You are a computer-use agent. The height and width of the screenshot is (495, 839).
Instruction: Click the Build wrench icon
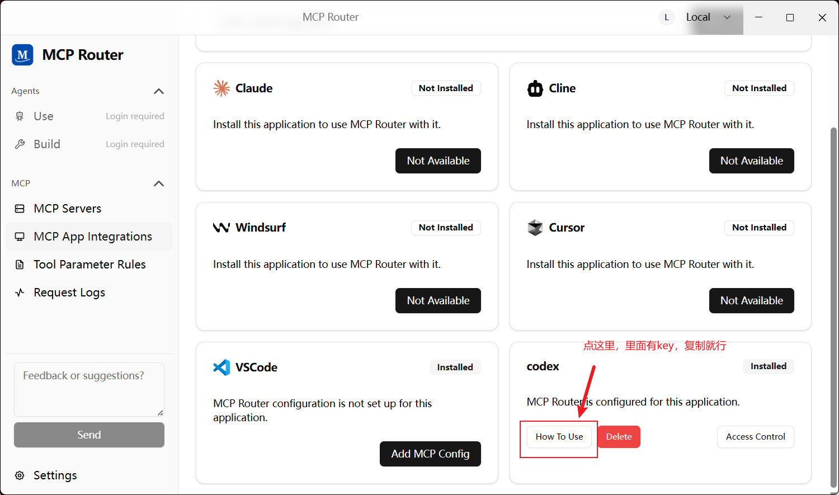[x=20, y=144]
